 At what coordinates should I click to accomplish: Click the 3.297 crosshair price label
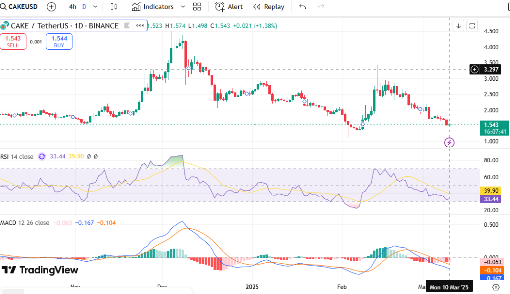[491, 69]
